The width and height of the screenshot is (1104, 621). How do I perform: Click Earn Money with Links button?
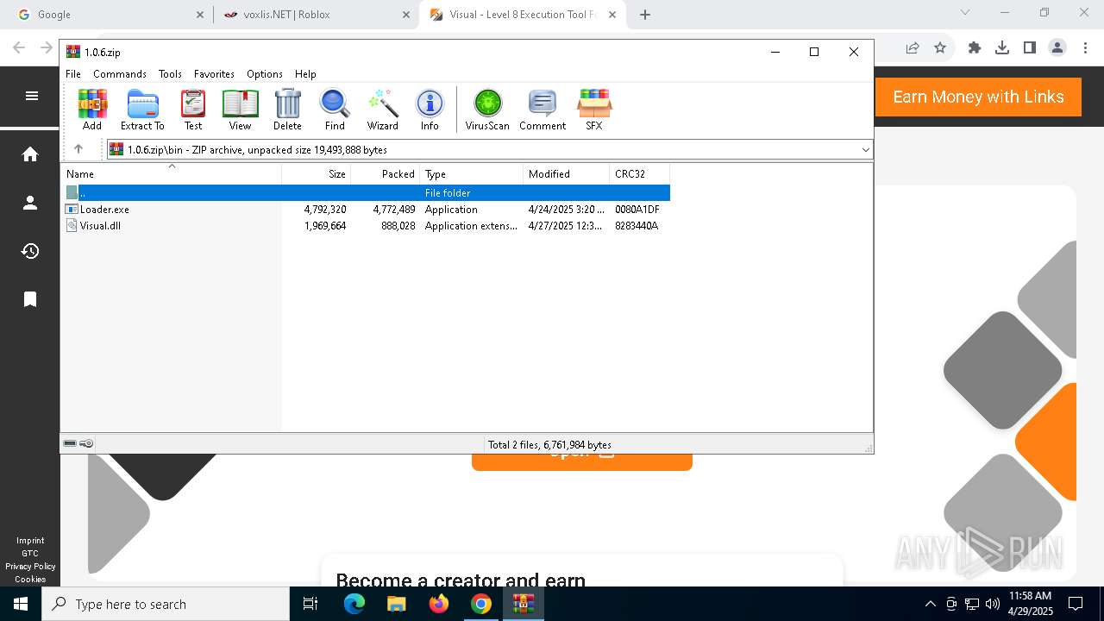978,97
